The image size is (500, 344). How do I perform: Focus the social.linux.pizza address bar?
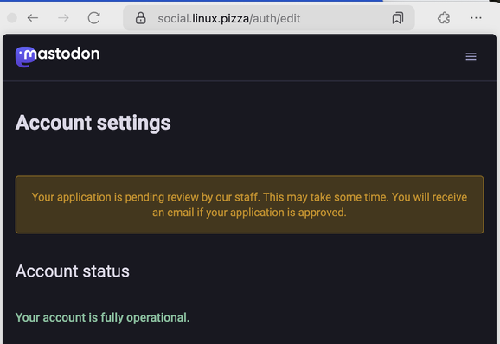point(269,18)
